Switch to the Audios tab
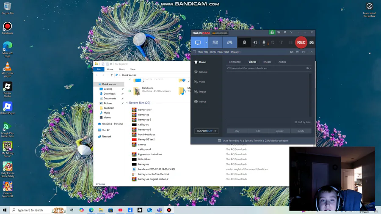Viewport: 381px width, 214px height. 282,62
